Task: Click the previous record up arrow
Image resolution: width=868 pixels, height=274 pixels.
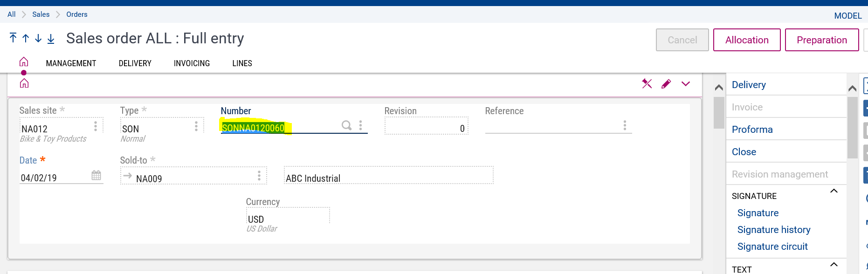Action: (26, 38)
